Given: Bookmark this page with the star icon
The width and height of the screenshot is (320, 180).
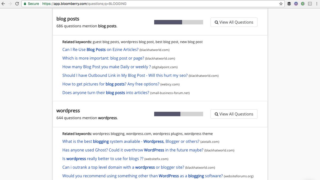Looking at the screenshot, I should click(281, 4).
